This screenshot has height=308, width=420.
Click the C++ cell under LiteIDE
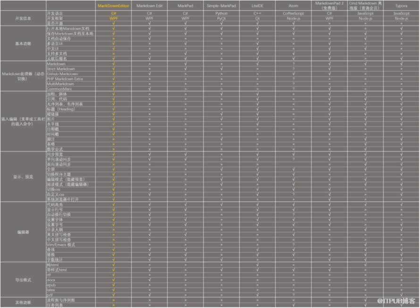tap(257, 13)
